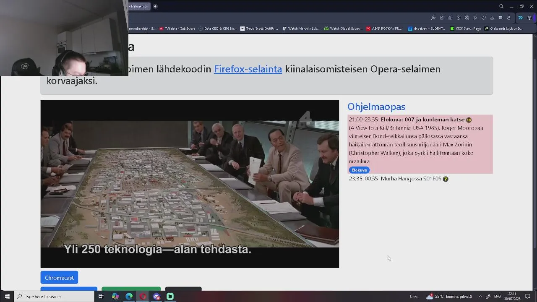Open the colorful Copilot-style taskbar icon
Screen dimensions: 537x302
click(115, 297)
